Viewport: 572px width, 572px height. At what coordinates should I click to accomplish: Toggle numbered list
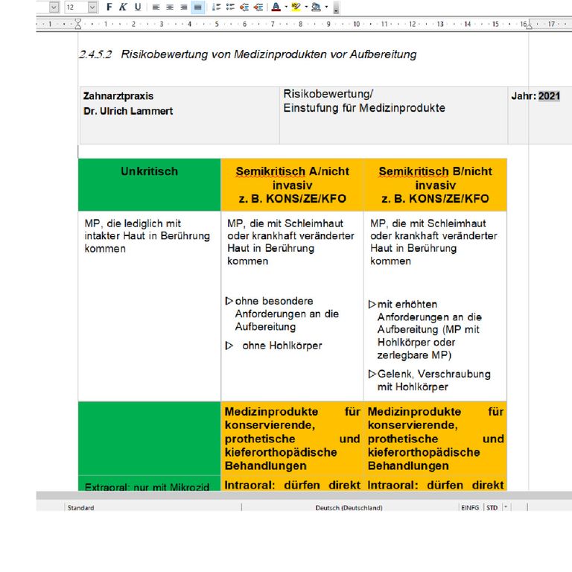(216, 7)
